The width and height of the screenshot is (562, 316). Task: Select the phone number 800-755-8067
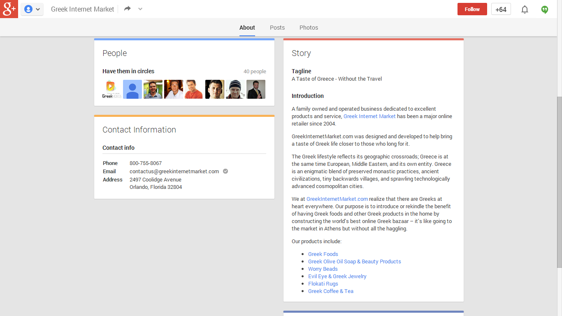coord(146,163)
